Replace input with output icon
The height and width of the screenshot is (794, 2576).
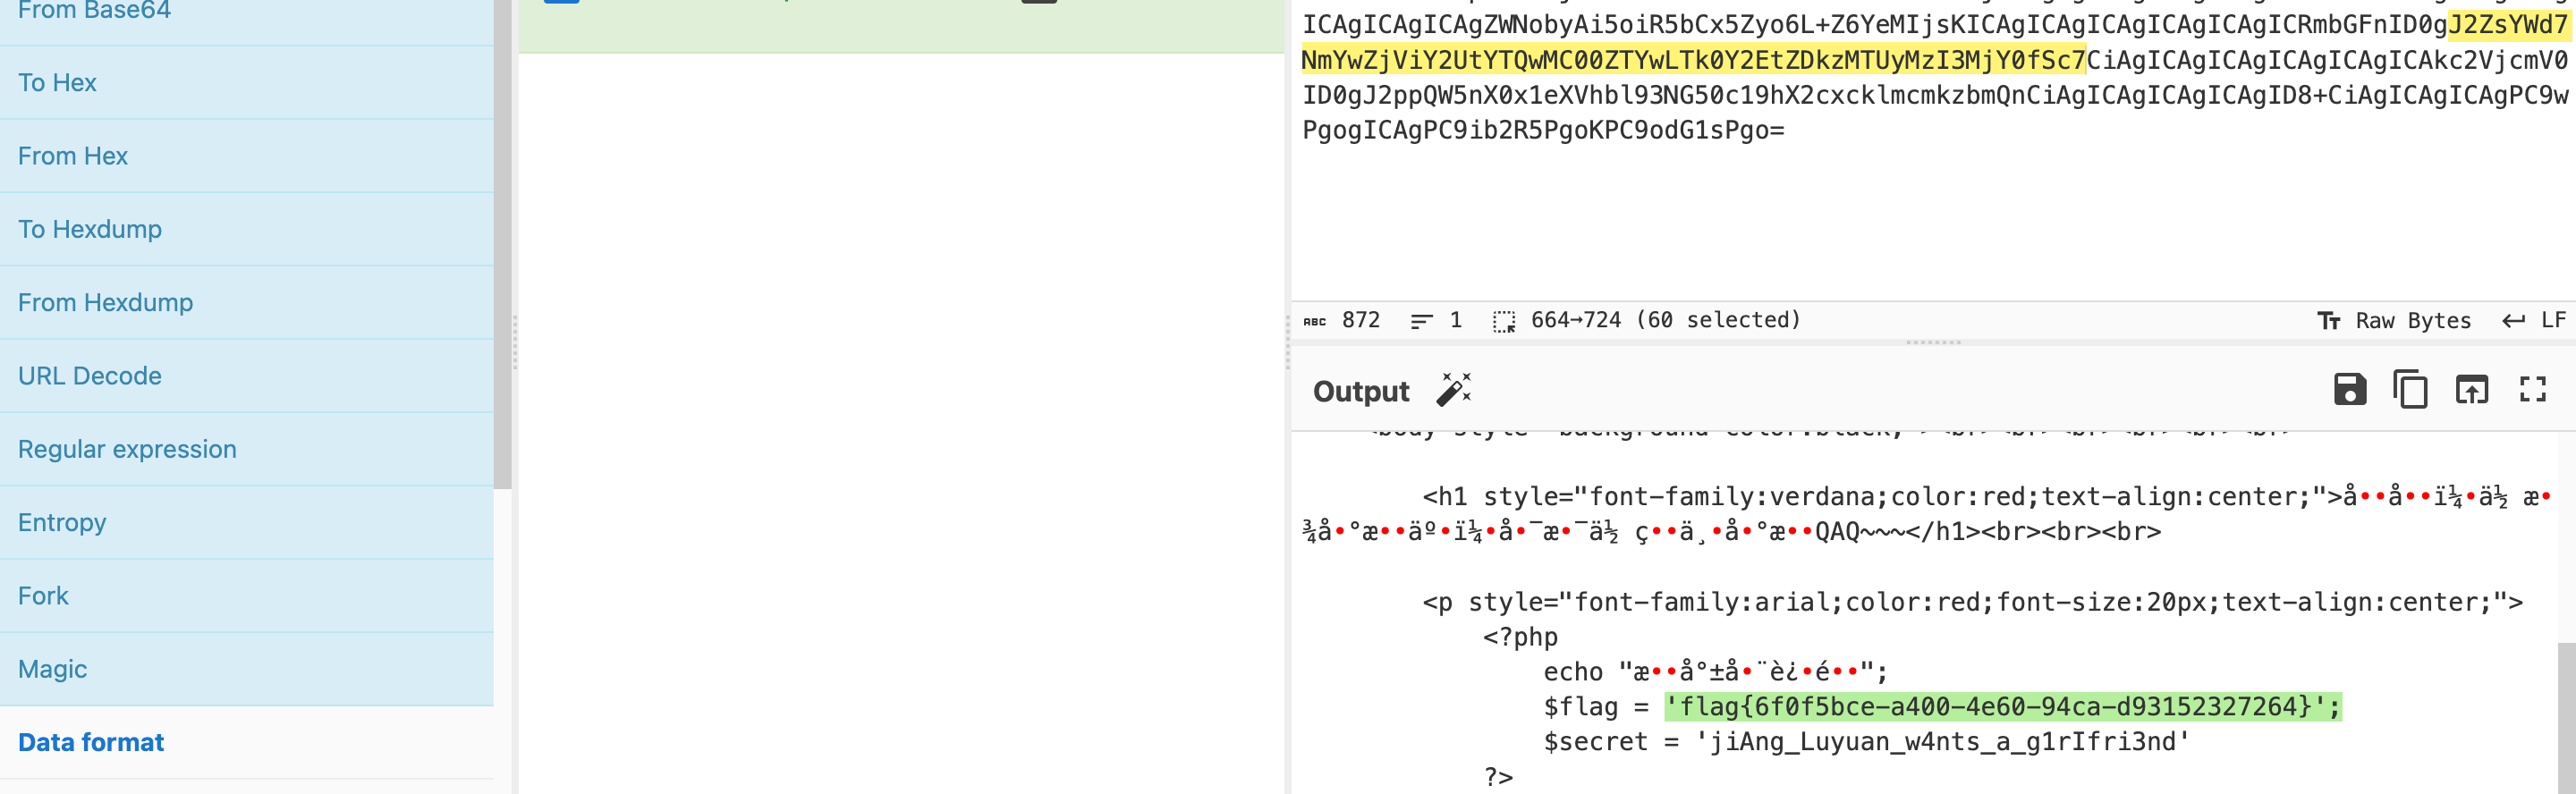2472,389
